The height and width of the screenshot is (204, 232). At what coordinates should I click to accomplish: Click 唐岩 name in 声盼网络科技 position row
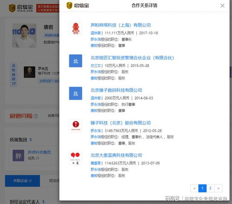94,46
